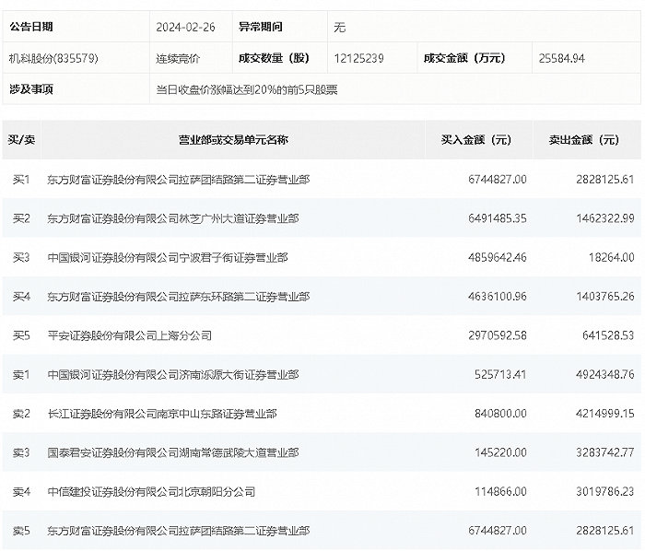Screen dimensions: 645x551
Task: Click the 卖1 row label
Action: tap(21, 375)
